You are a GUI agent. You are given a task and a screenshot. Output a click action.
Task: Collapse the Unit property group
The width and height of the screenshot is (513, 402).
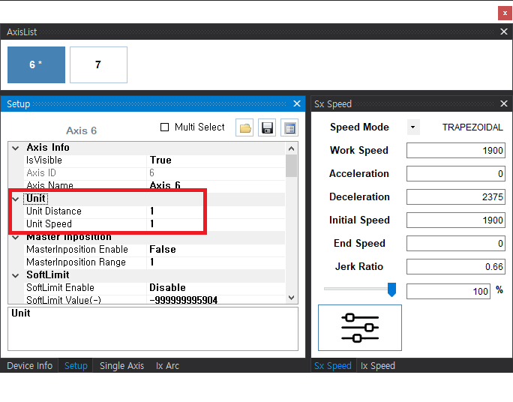point(16,199)
